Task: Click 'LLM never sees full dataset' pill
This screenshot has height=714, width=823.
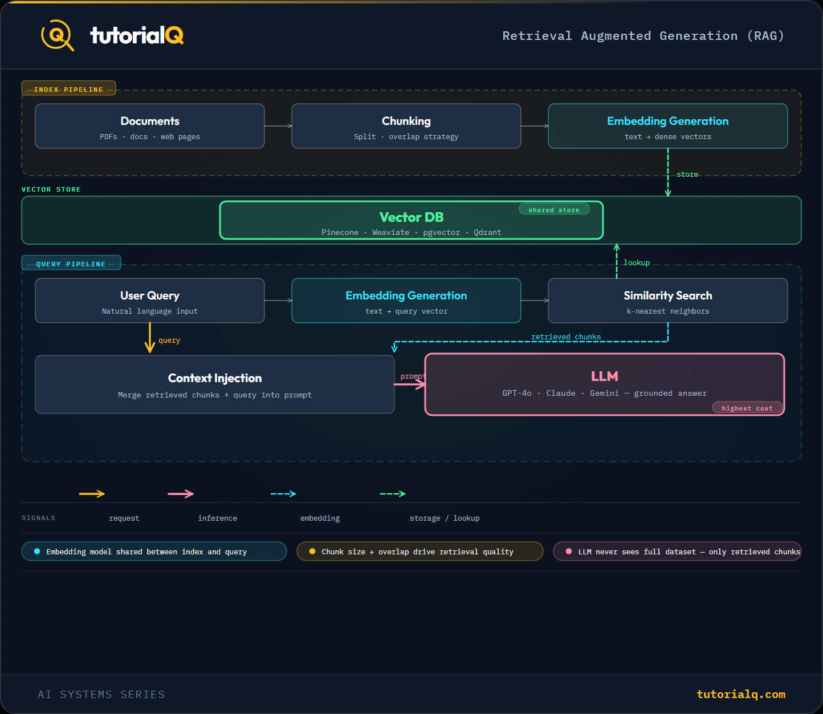Action: 677,551
